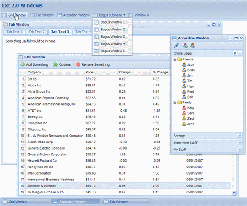Click Grid Window toolbar button

(15, 15)
